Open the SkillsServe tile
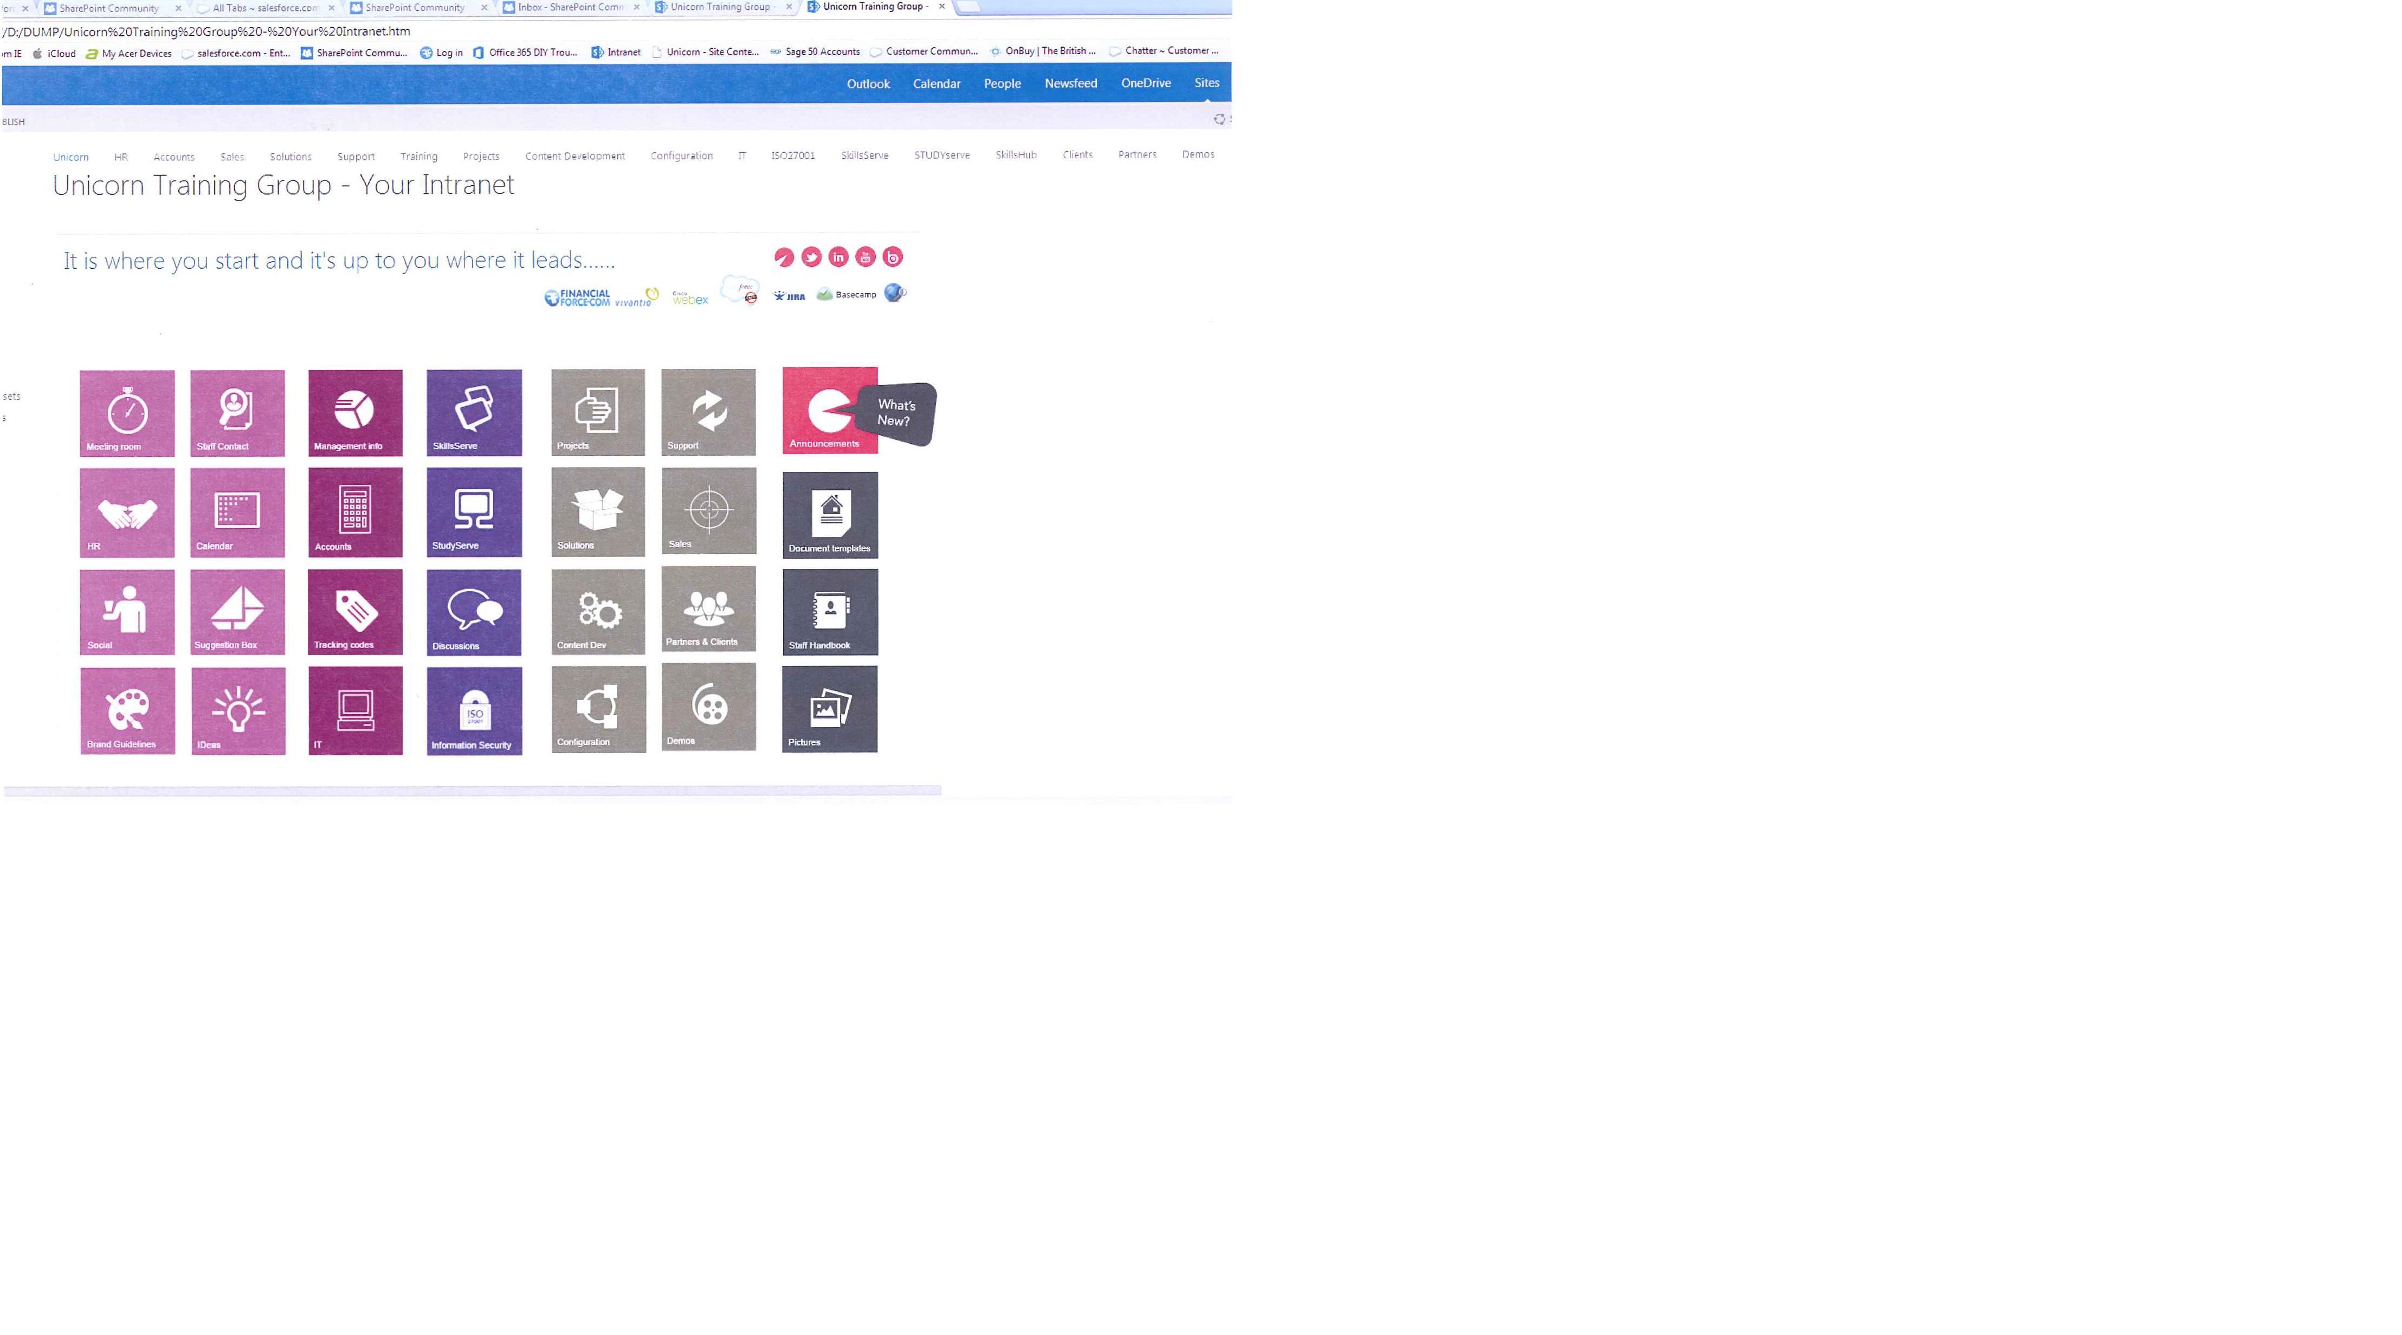Viewport: 2402px width, 1335px height. click(474, 413)
